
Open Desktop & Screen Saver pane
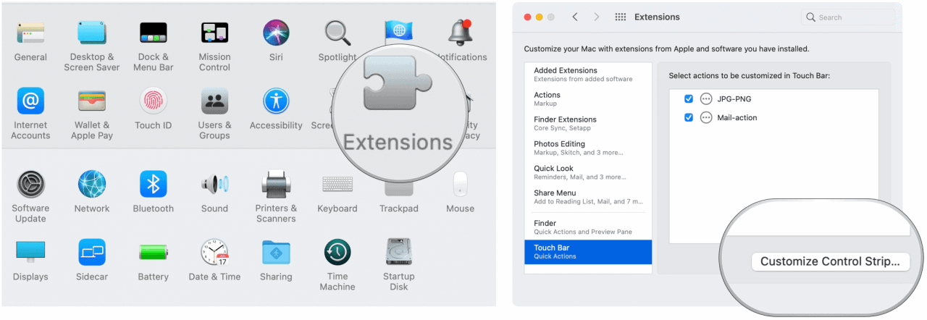92,33
